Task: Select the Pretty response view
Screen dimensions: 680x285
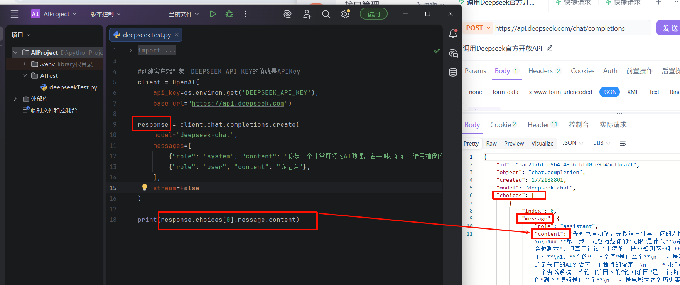Action: [x=471, y=144]
